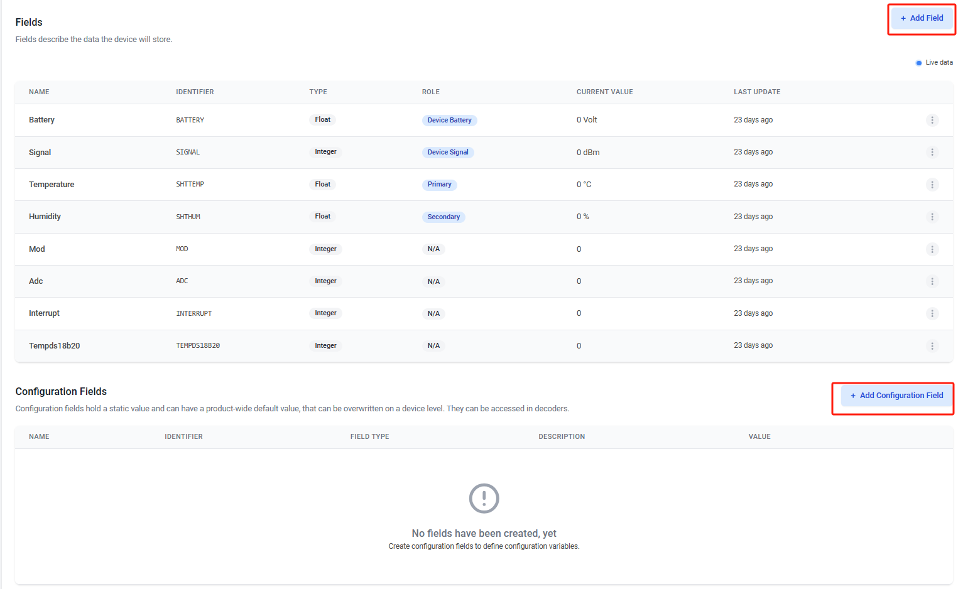
Task: Click the ROLE column header
Action: tap(431, 92)
